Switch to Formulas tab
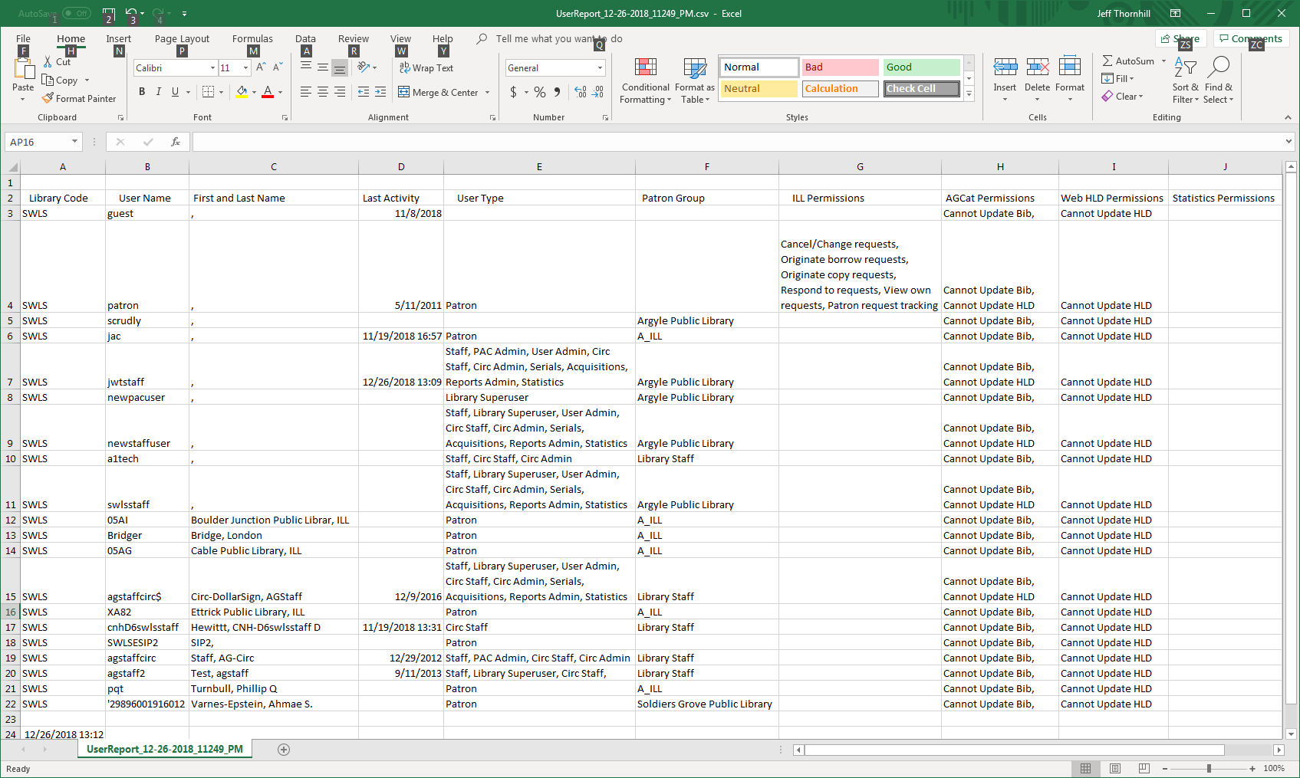 [x=252, y=39]
